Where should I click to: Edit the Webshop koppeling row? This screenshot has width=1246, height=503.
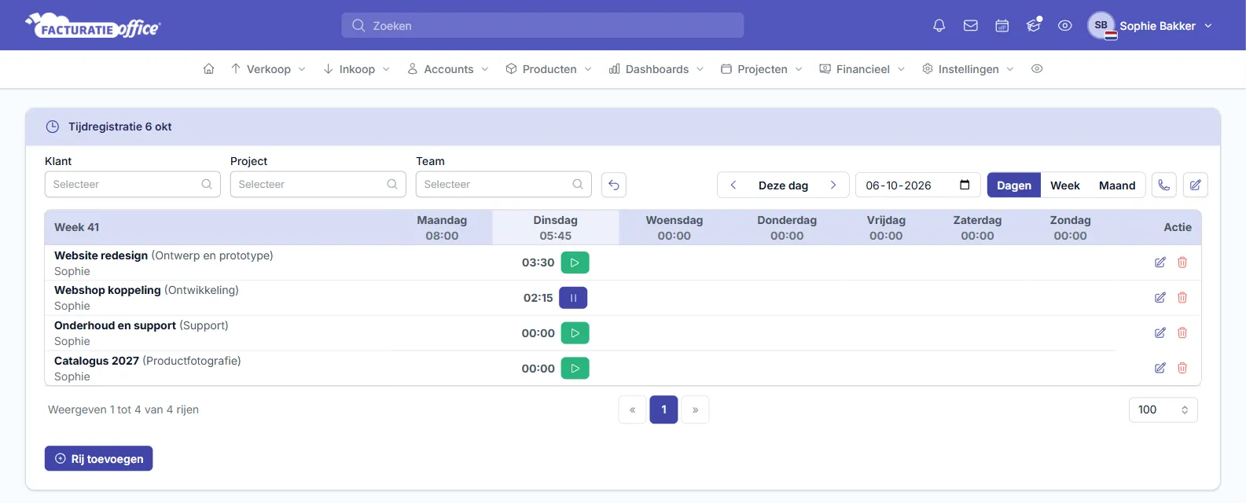(x=1160, y=298)
